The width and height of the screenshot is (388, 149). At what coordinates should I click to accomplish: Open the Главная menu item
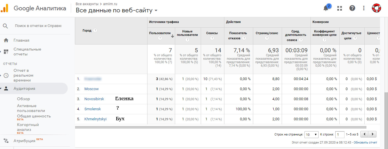(x=21, y=40)
